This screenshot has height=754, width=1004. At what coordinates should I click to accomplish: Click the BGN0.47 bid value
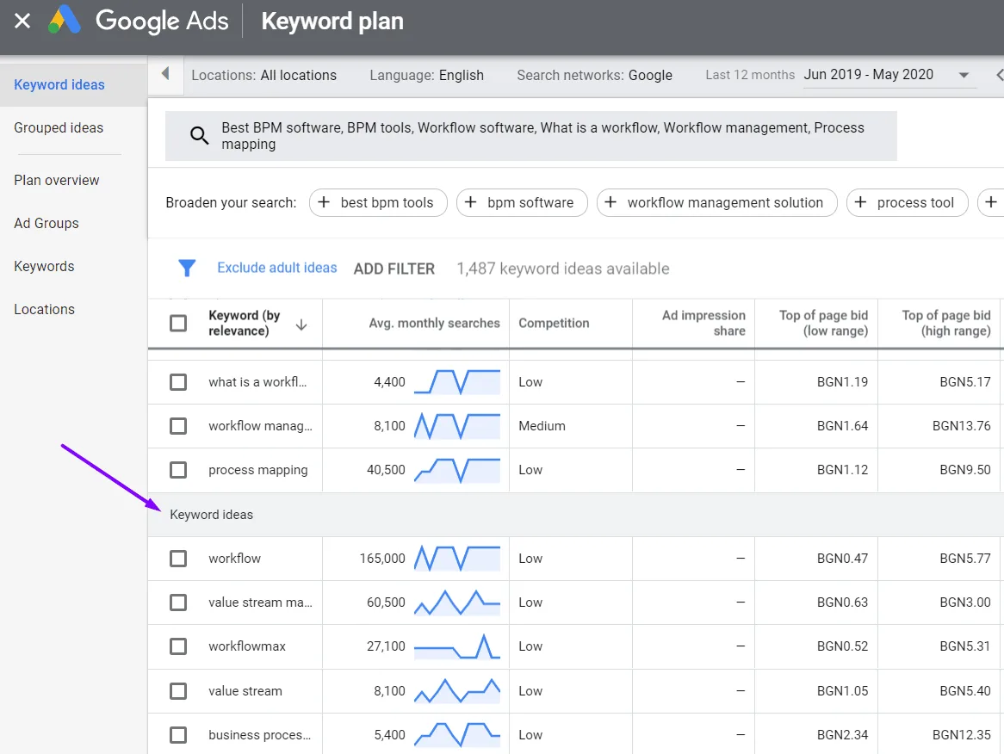tap(843, 559)
